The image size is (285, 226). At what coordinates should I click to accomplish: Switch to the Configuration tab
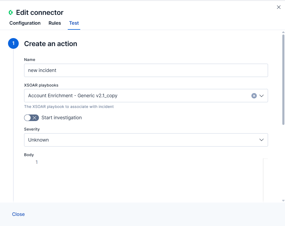point(25,23)
